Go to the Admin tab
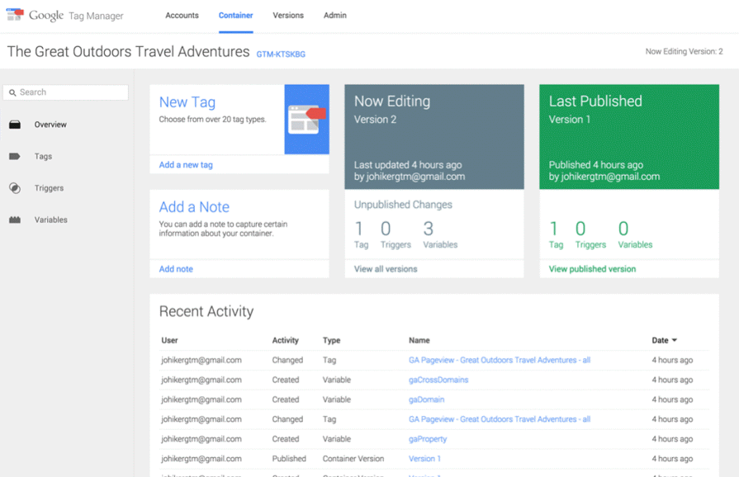The width and height of the screenshot is (739, 477). (335, 16)
